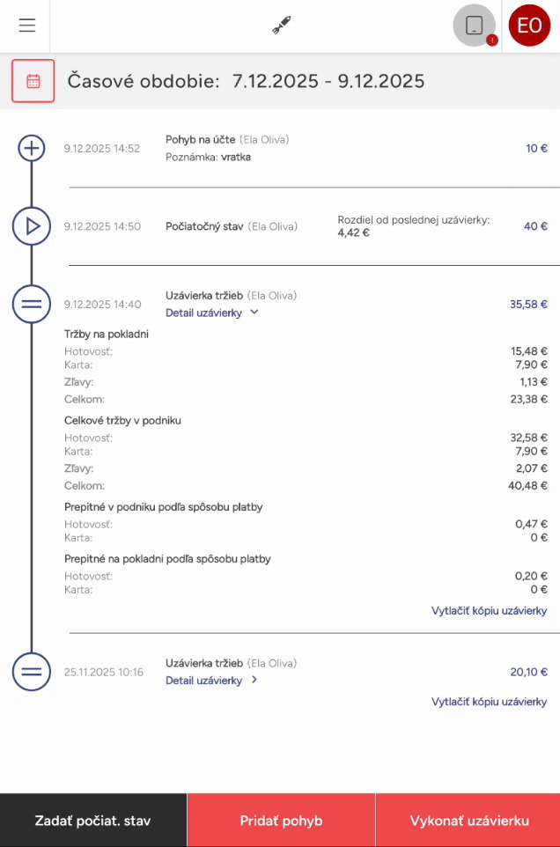Click the rocket logo icon
This screenshot has height=847, width=560.
(x=281, y=26)
